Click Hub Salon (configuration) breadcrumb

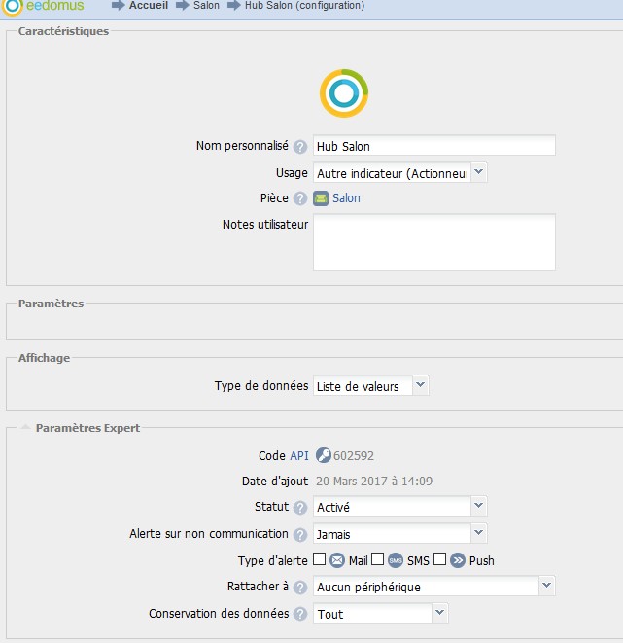[x=304, y=5]
